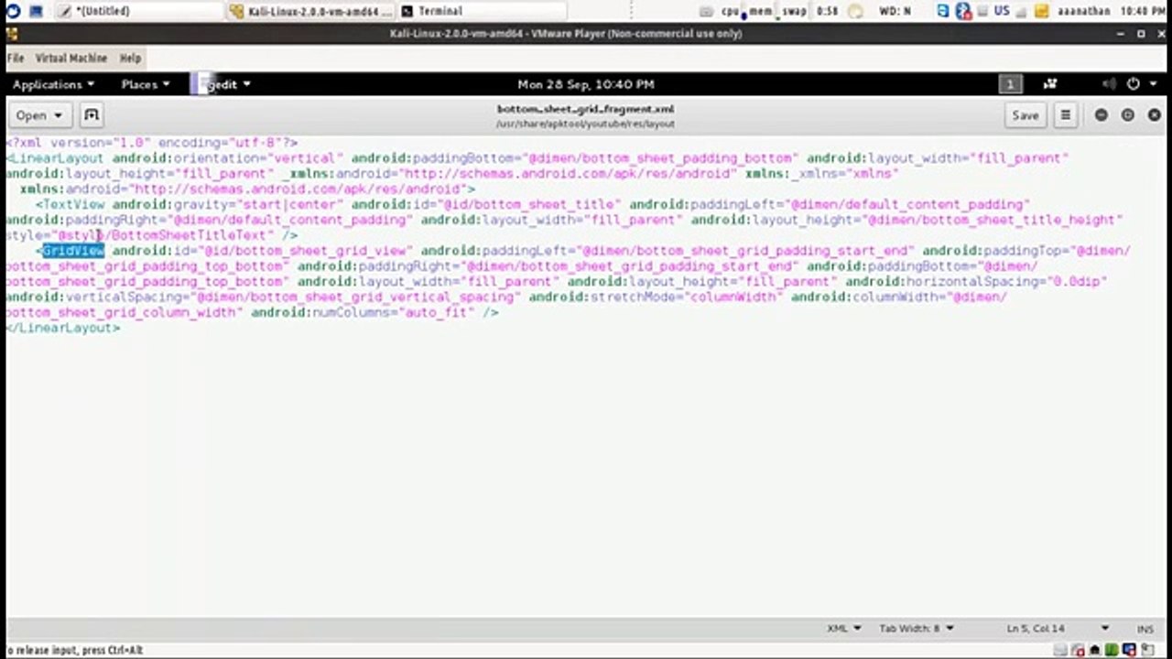Open the Places menu dropdown
The height and width of the screenshot is (659, 1172).
coord(146,84)
